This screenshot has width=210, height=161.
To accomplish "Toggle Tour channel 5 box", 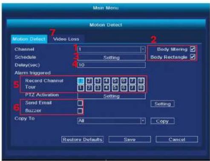I will [x=115, y=88].
